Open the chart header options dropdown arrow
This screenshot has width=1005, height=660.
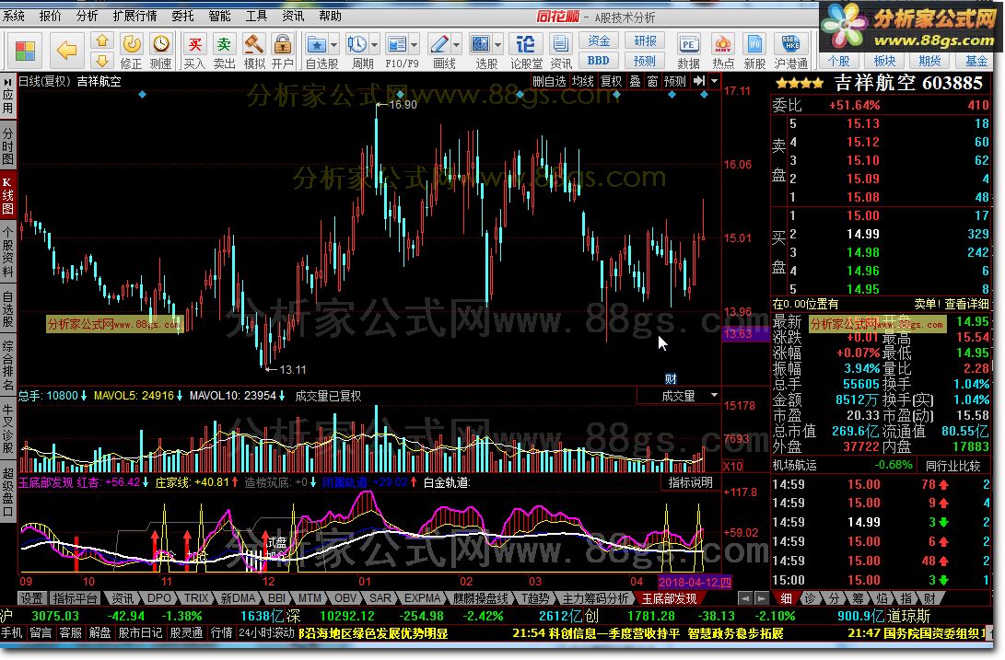pyautogui.click(x=714, y=81)
